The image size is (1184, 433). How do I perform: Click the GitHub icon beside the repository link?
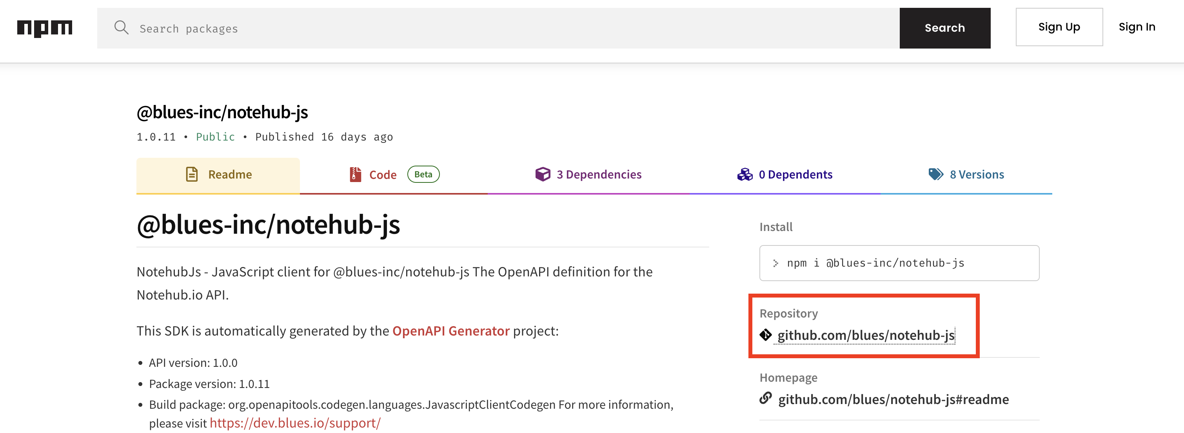pos(766,336)
